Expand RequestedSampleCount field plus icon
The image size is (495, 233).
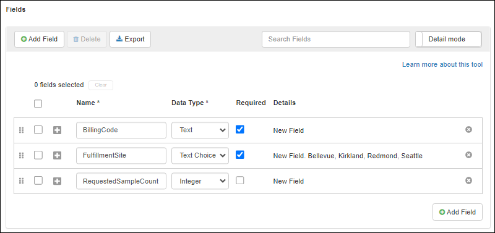tap(57, 181)
